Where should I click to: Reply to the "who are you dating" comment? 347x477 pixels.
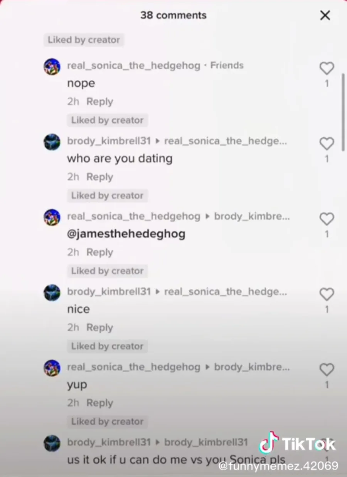[99, 177]
